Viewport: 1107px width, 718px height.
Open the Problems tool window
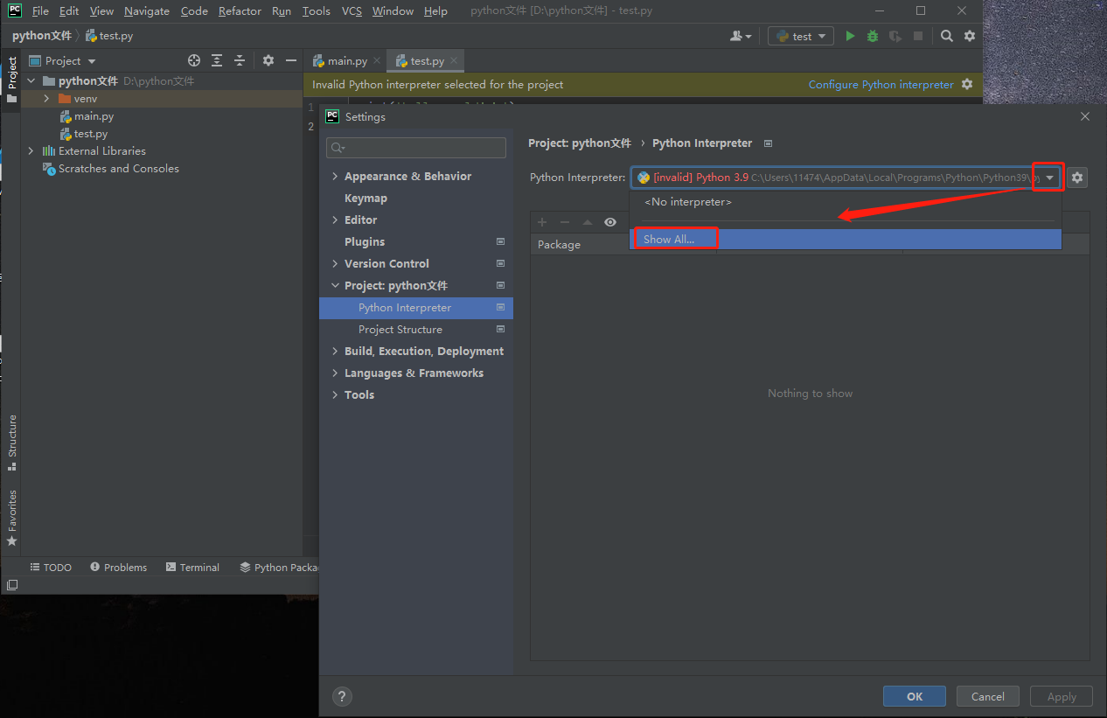click(x=118, y=567)
